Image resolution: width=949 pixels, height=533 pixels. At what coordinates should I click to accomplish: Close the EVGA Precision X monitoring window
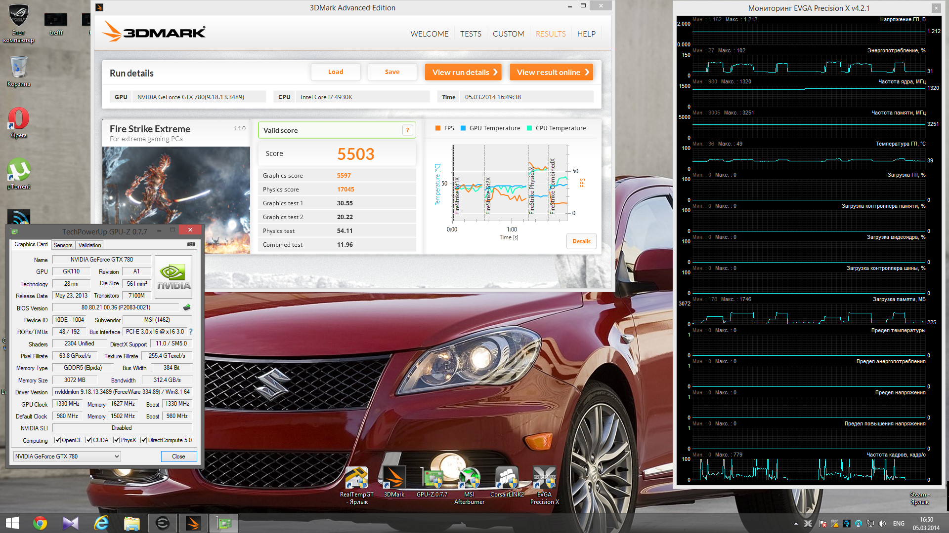936,8
